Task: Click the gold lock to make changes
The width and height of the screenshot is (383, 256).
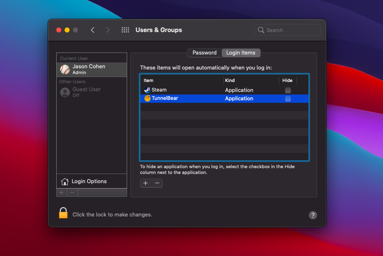Action: coord(63,213)
